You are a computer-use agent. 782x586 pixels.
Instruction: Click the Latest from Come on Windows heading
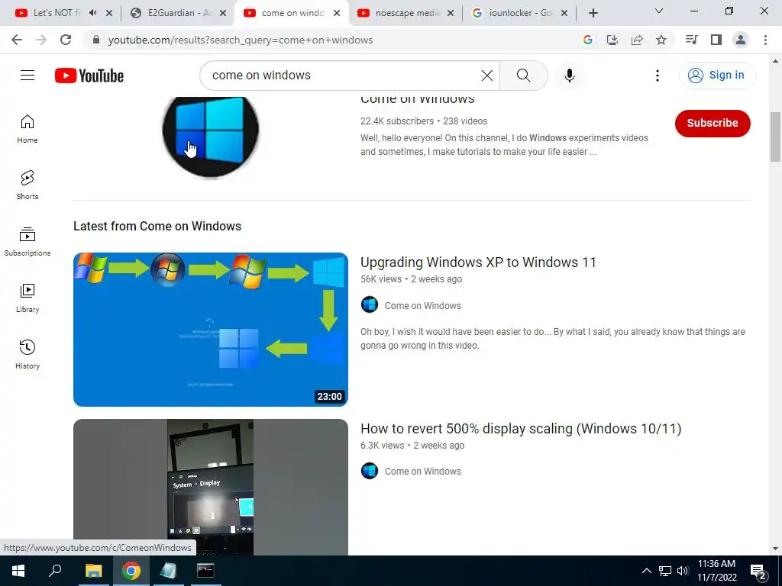157,226
